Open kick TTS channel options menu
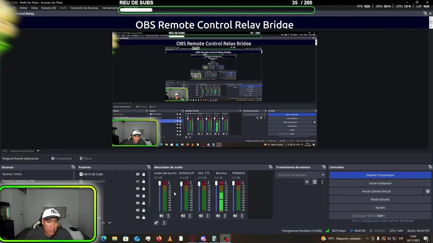The height and width of the screenshot is (243, 433). 208,216
